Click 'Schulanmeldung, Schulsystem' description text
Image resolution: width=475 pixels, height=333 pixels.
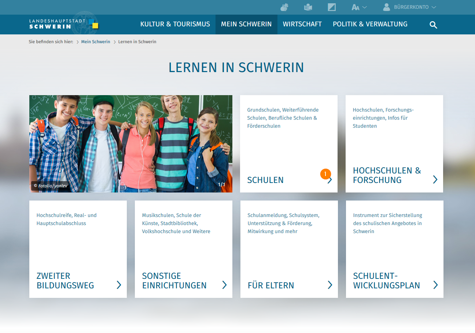click(283, 223)
